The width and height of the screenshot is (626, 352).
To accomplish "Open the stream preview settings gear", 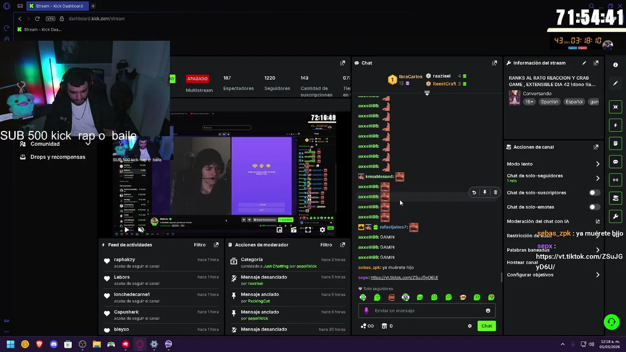I will pyautogui.click(x=322, y=230).
